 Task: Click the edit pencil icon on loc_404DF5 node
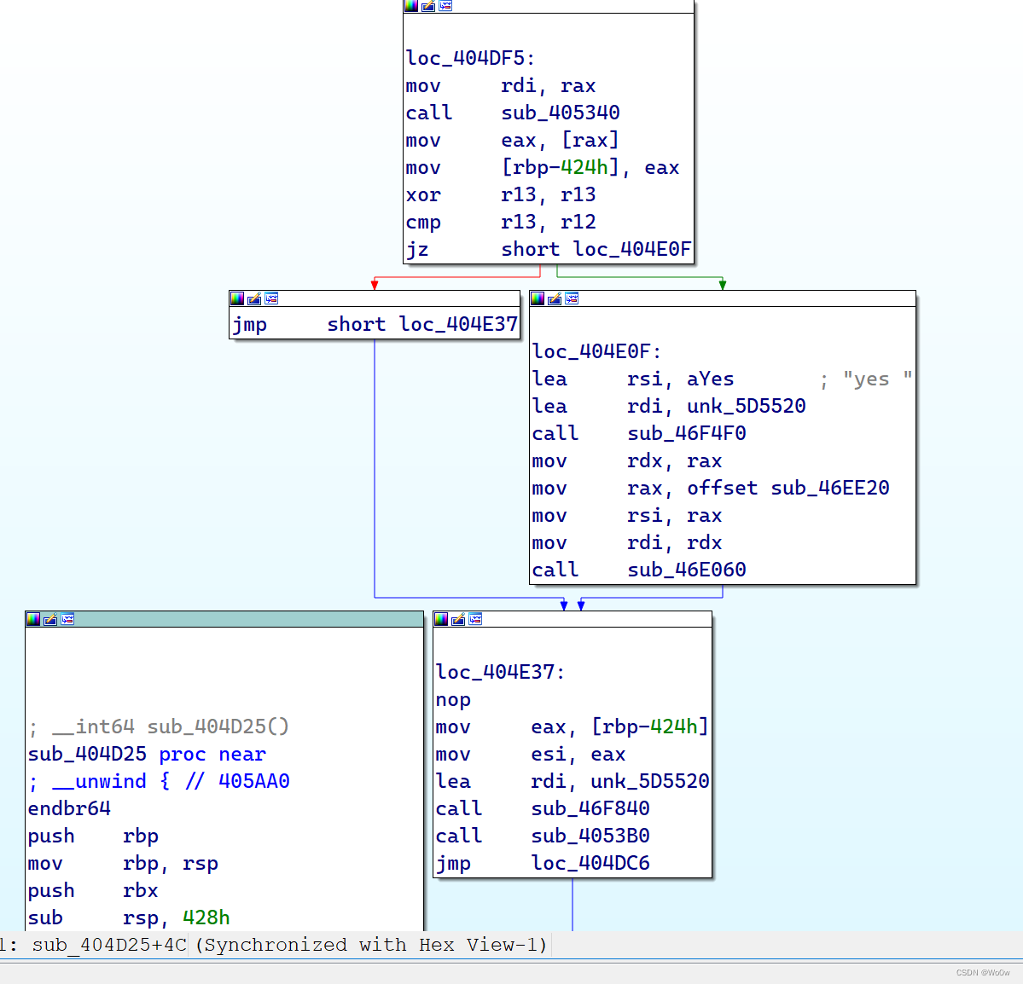(427, 6)
